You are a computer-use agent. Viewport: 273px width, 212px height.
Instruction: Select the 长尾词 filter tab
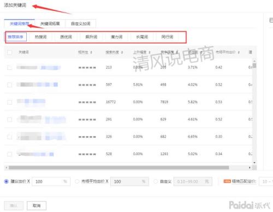pyautogui.click(x=142, y=37)
